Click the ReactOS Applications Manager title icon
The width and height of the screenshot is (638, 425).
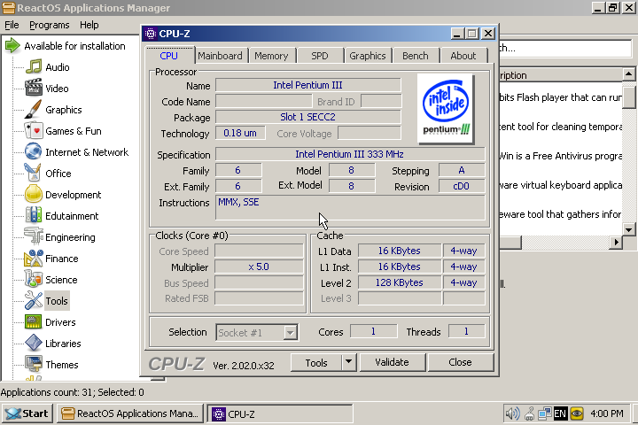(x=9, y=8)
